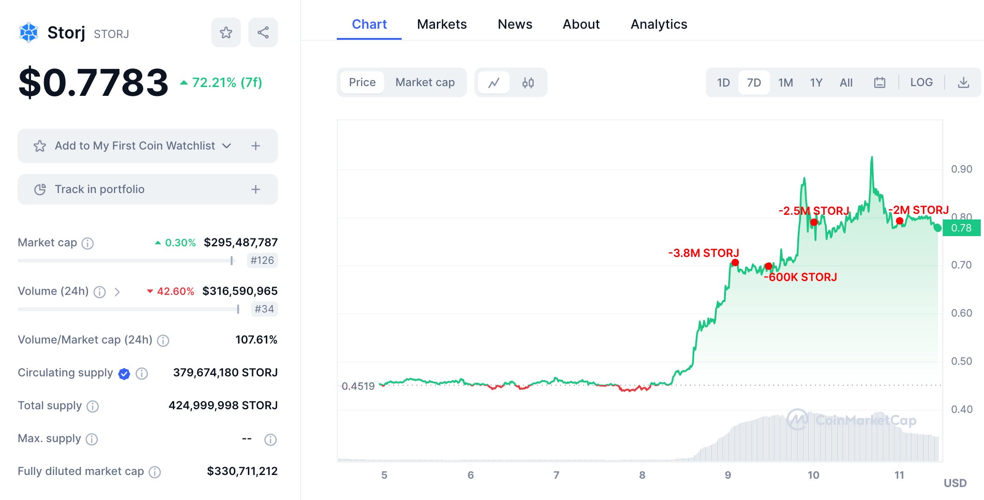
Task: Download chart data icon
Action: (x=963, y=83)
